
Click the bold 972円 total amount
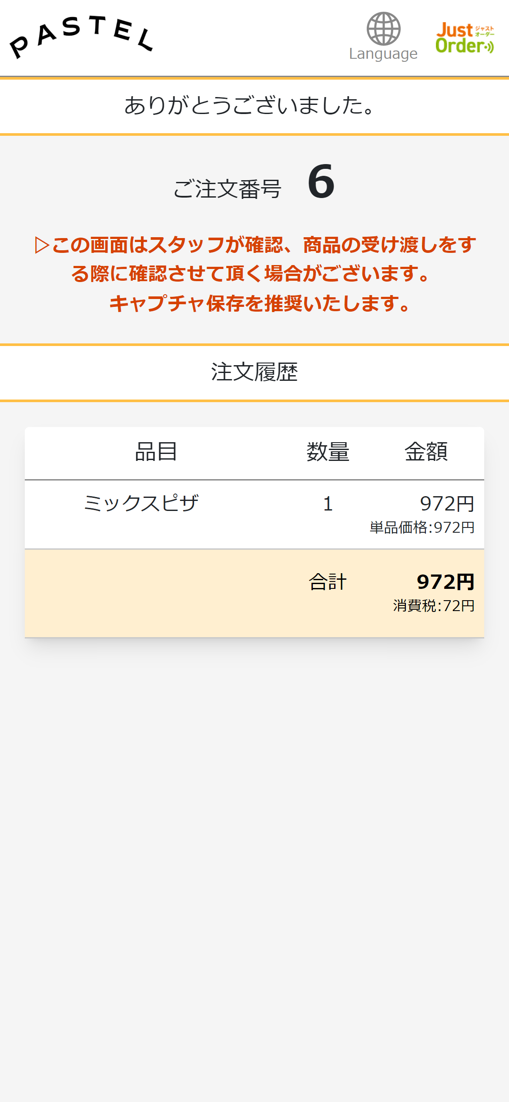[x=445, y=582]
